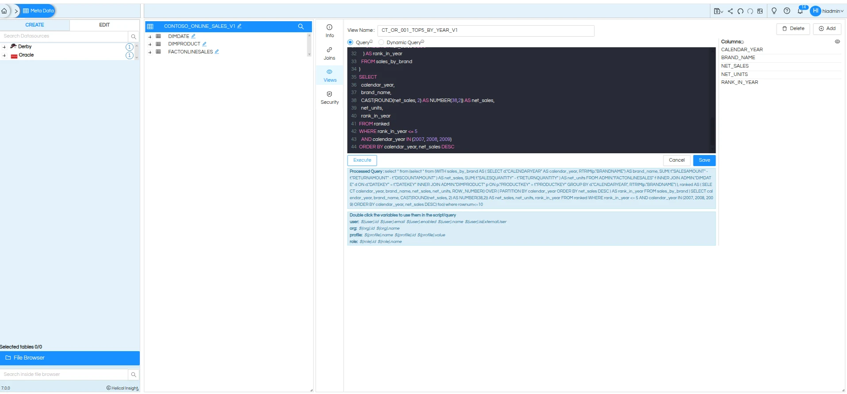
Task: Click the count badge beside Oracle
Action: 129,55
